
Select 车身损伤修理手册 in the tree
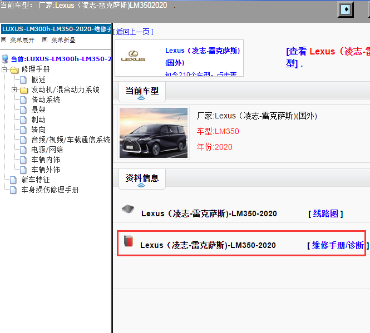tap(50, 190)
